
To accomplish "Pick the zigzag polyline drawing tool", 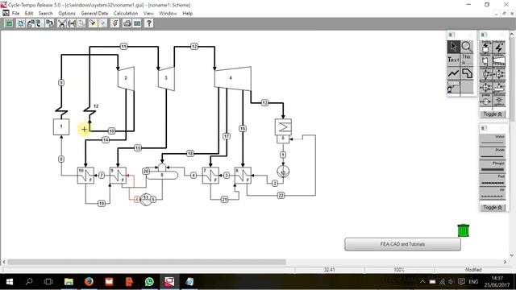I will coord(453,73).
